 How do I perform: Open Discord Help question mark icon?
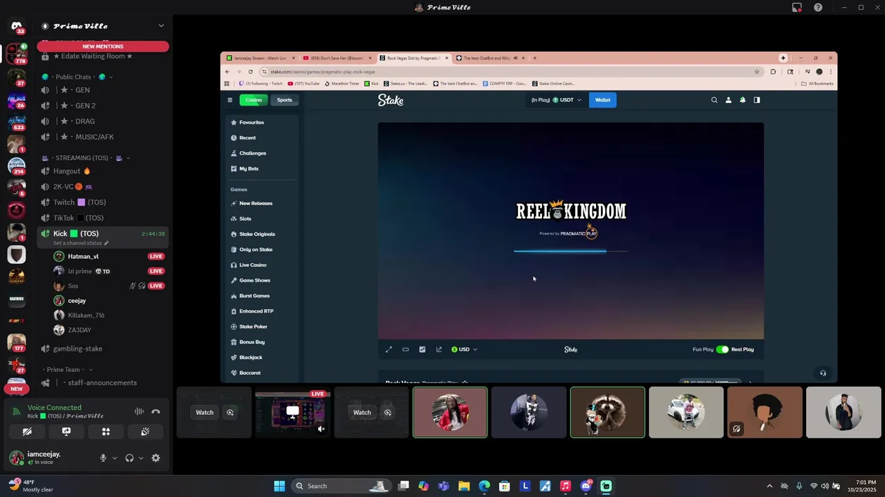(818, 8)
